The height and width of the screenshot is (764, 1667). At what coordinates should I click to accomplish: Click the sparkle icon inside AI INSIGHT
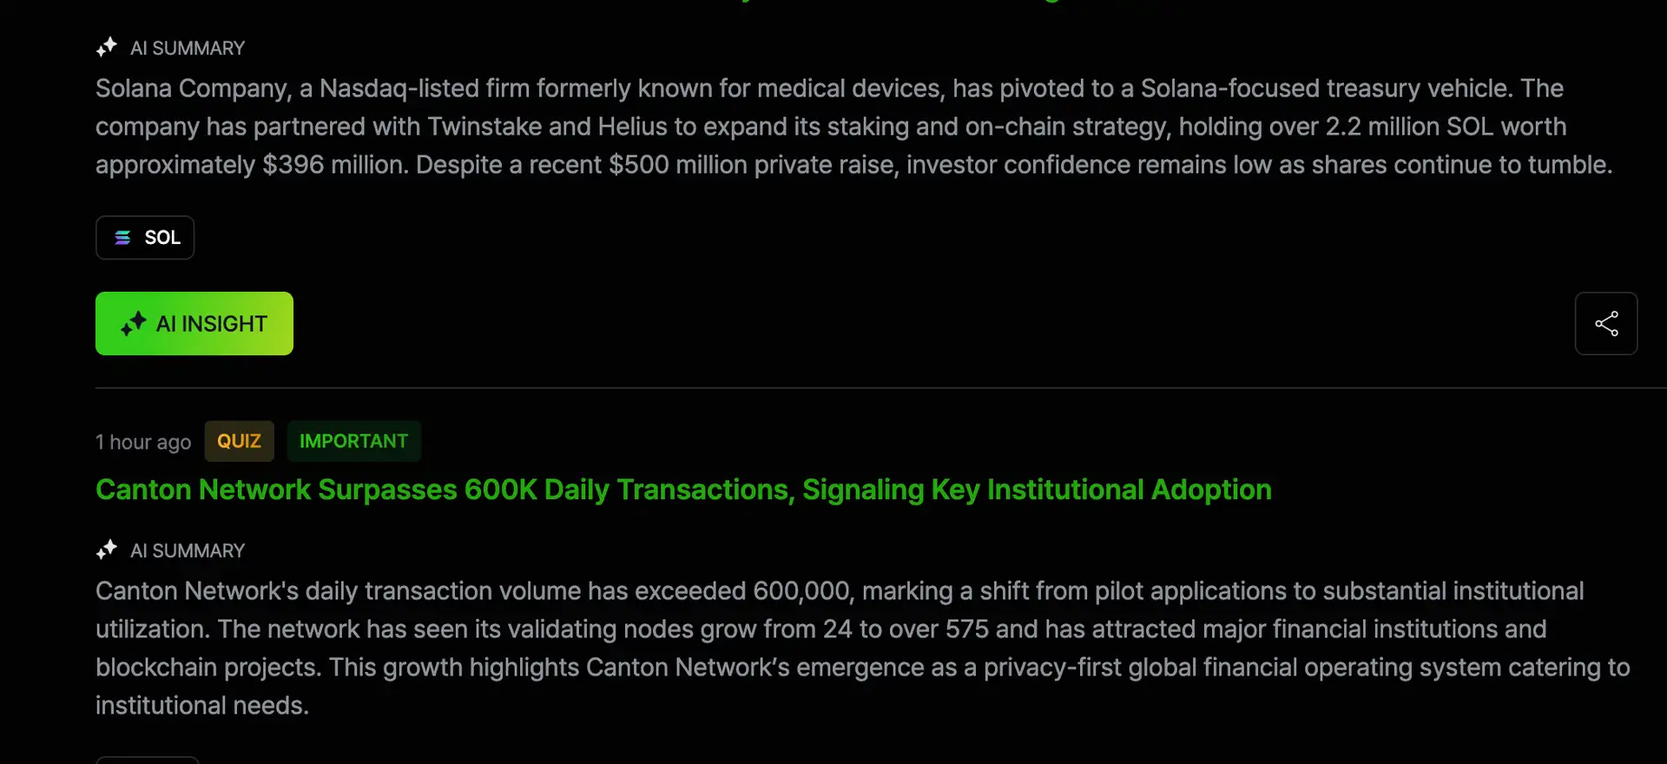(134, 324)
